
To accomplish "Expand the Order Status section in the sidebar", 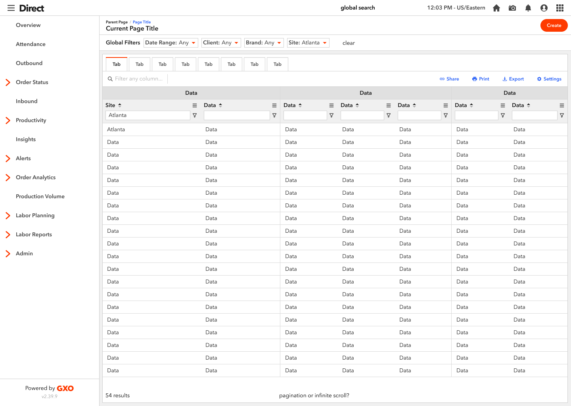I will click(x=8, y=82).
